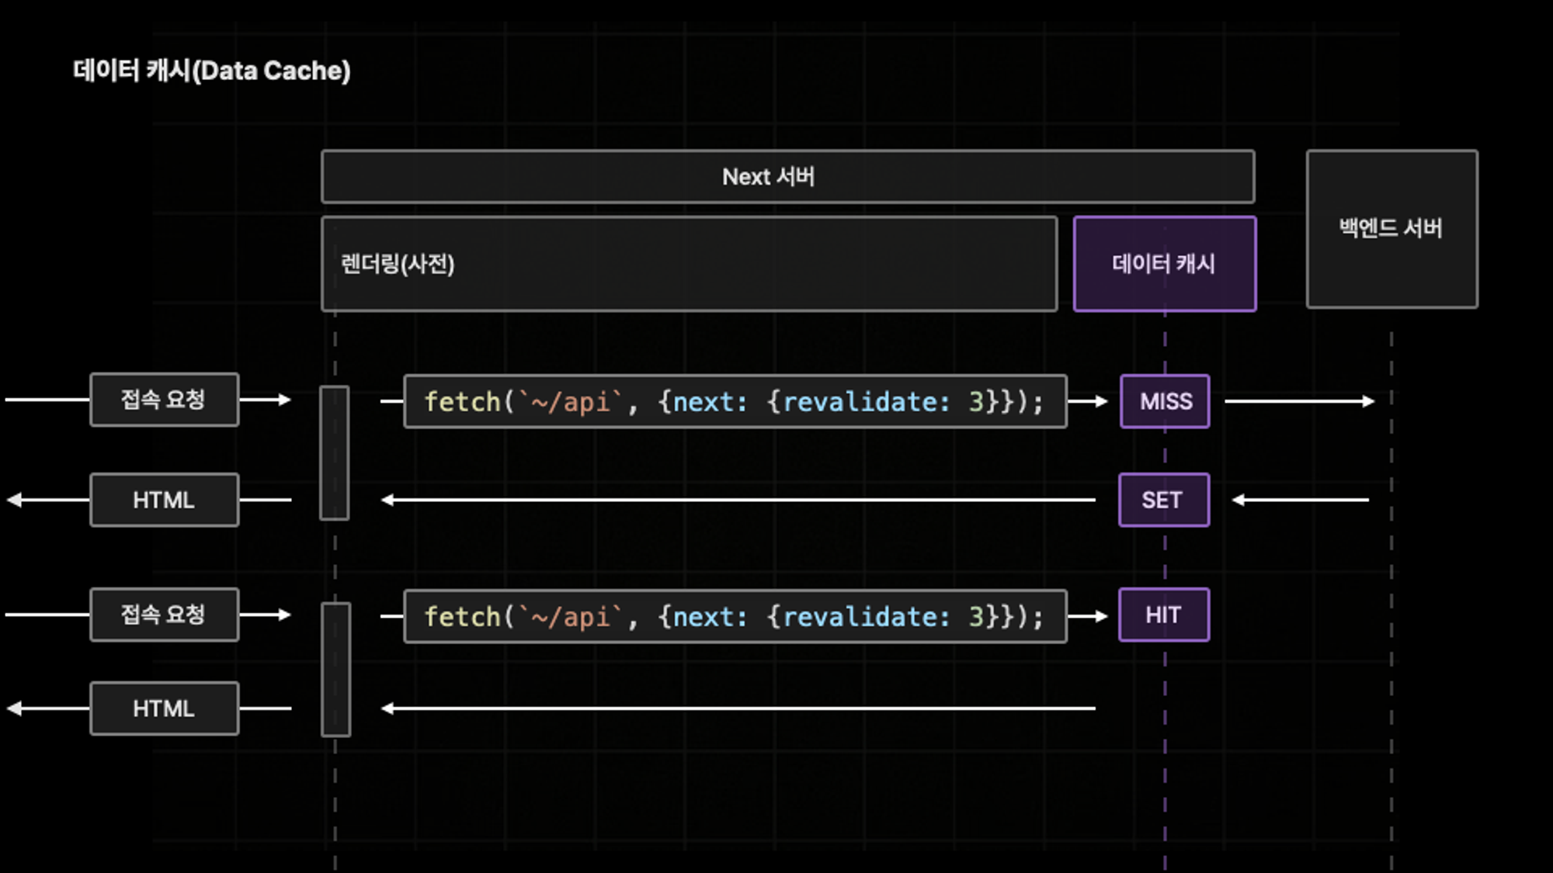Select the upper HTML response box
Screen dimensions: 1553x873
point(164,500)
